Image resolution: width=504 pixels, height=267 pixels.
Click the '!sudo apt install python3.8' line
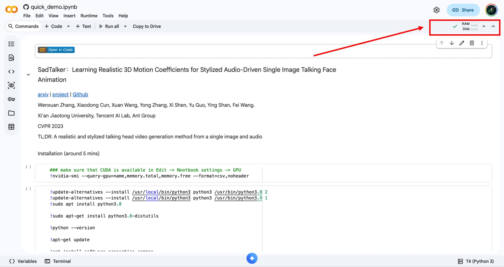(x=86, y=204)
